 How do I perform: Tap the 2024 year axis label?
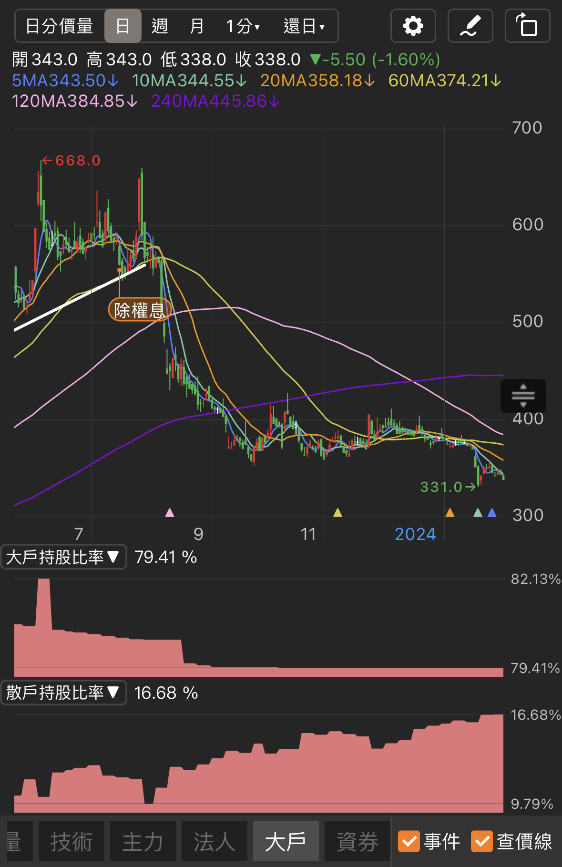coord(415,534)
